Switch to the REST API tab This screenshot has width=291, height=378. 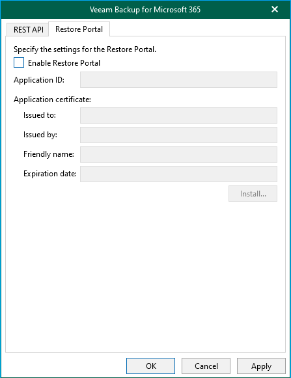(28, 30)
